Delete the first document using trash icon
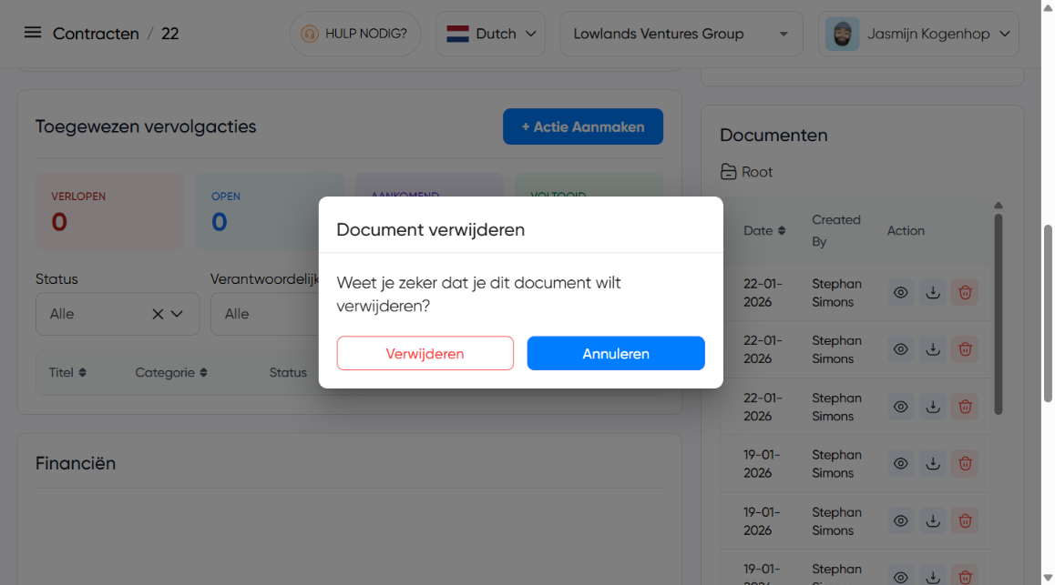Screen dimensions: 1055x585 coord(965,293)
